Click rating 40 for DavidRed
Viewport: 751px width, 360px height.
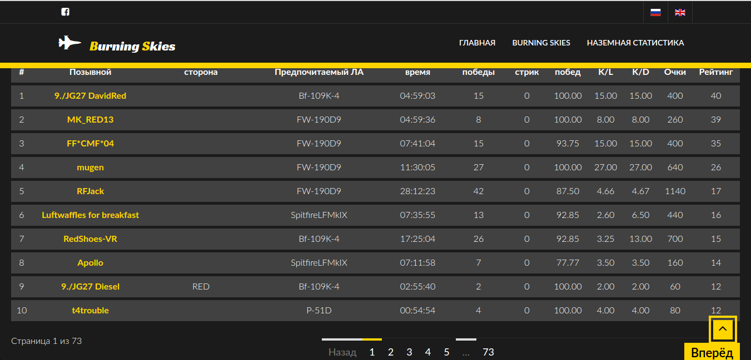(716, 95)
